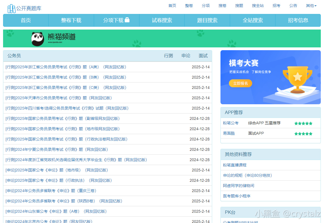Click the lock icon on 分项下载
Screen dimensions: 325x223
pyautogui.click(x=128, y=20)
